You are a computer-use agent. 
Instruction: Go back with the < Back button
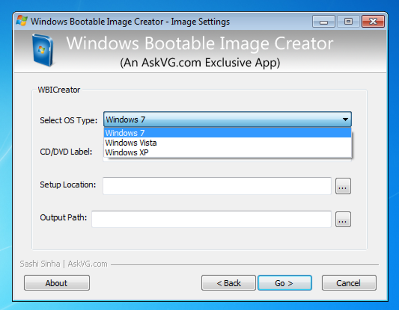228,283
